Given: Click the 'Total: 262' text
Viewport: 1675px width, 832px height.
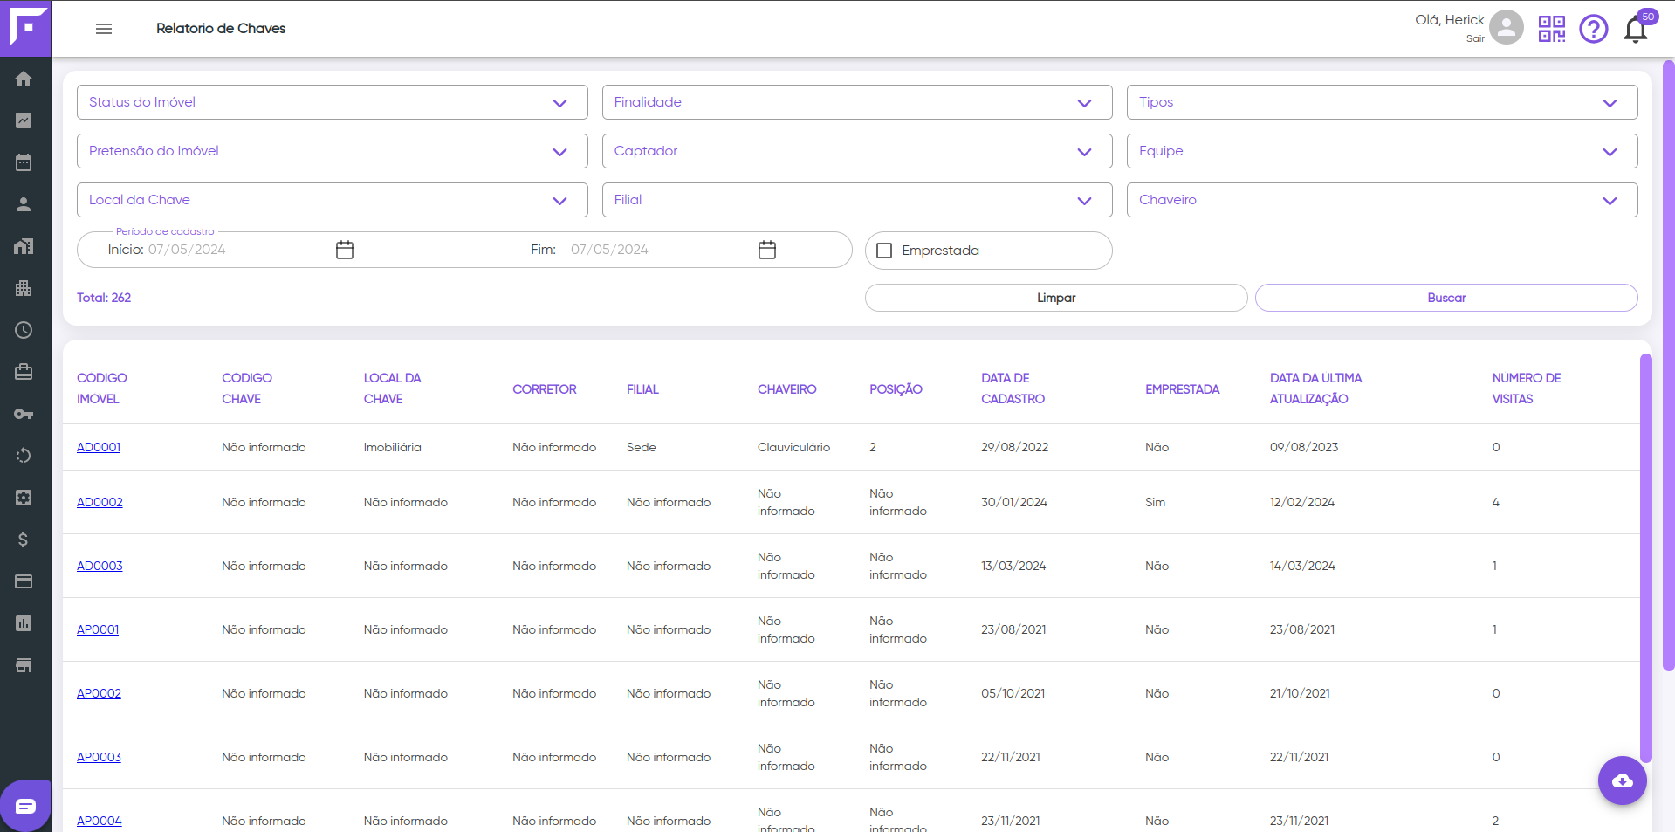Looking at the screenshot, I should coord(104,298).
